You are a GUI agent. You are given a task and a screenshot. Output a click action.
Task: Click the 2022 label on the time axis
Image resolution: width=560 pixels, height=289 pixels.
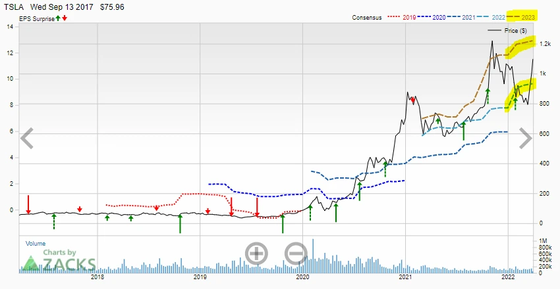coord(508,277)
